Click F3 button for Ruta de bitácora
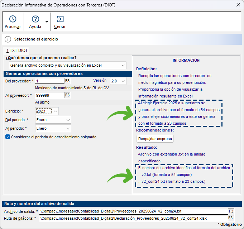This screenshot has width=244, height=229. pos(231,218)
